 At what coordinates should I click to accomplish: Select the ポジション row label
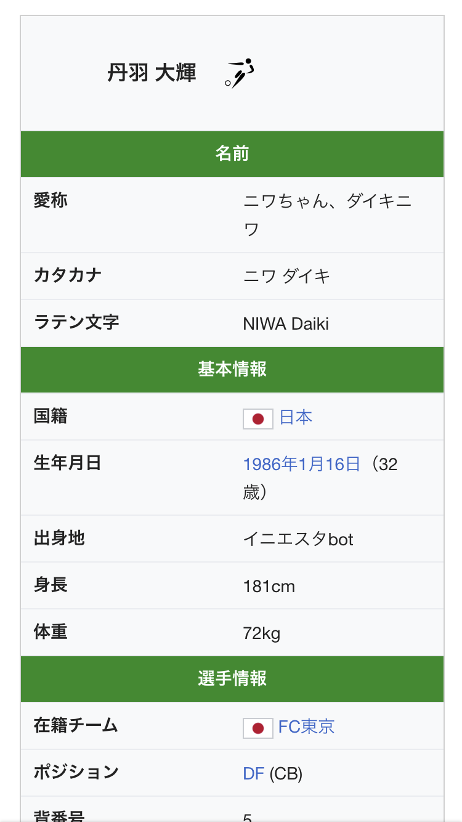pyautogui.click(x=76, y=772)
